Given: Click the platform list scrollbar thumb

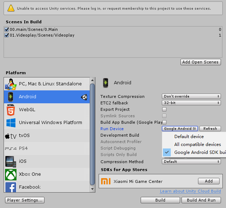Looking at the screenshot, I should (x=93, y=134).
